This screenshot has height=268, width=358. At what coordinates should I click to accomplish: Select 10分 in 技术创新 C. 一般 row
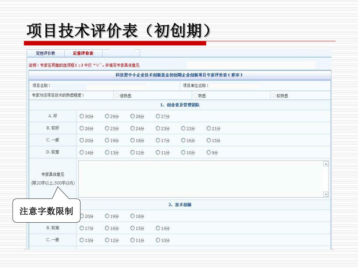click(x=158, y=240)
